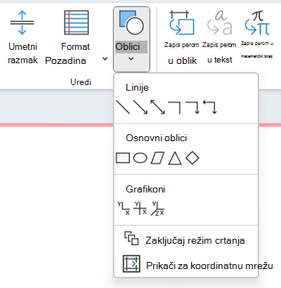Click the Osnovni oblici section heading
Screen dimensions: 281x288
(x=156, y=138)
